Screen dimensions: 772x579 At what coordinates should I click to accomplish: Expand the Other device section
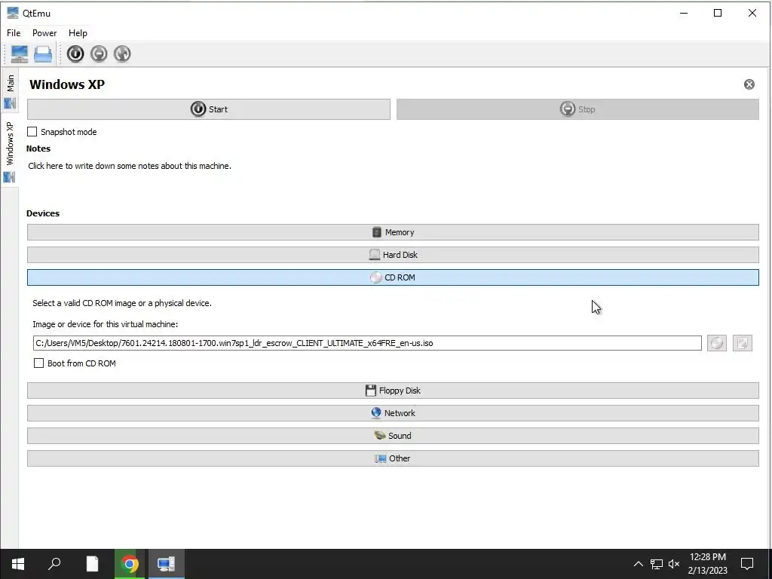tap(393, 458)
